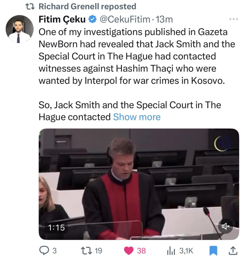The width and height of the screenshot is (245, 263).
Task: Click Richard Grenell reposted label
Action: coord(88,6)
